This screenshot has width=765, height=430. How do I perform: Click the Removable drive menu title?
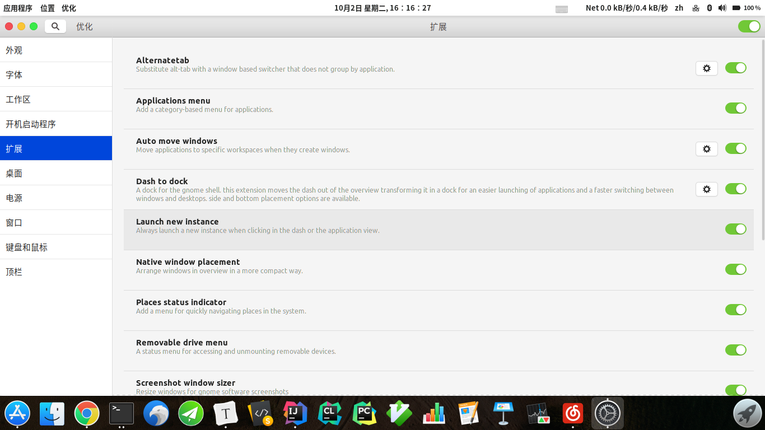(x=181, y=343)
